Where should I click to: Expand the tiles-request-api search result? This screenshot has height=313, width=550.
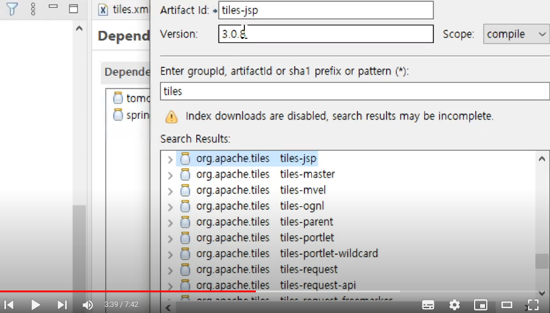pyautogui.click(x=170, y=286)
